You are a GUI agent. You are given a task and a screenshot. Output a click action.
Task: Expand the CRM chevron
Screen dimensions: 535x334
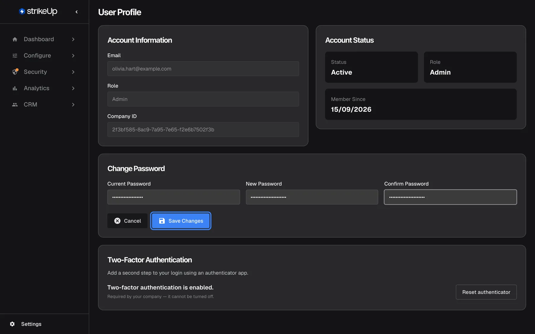[73, 105]
